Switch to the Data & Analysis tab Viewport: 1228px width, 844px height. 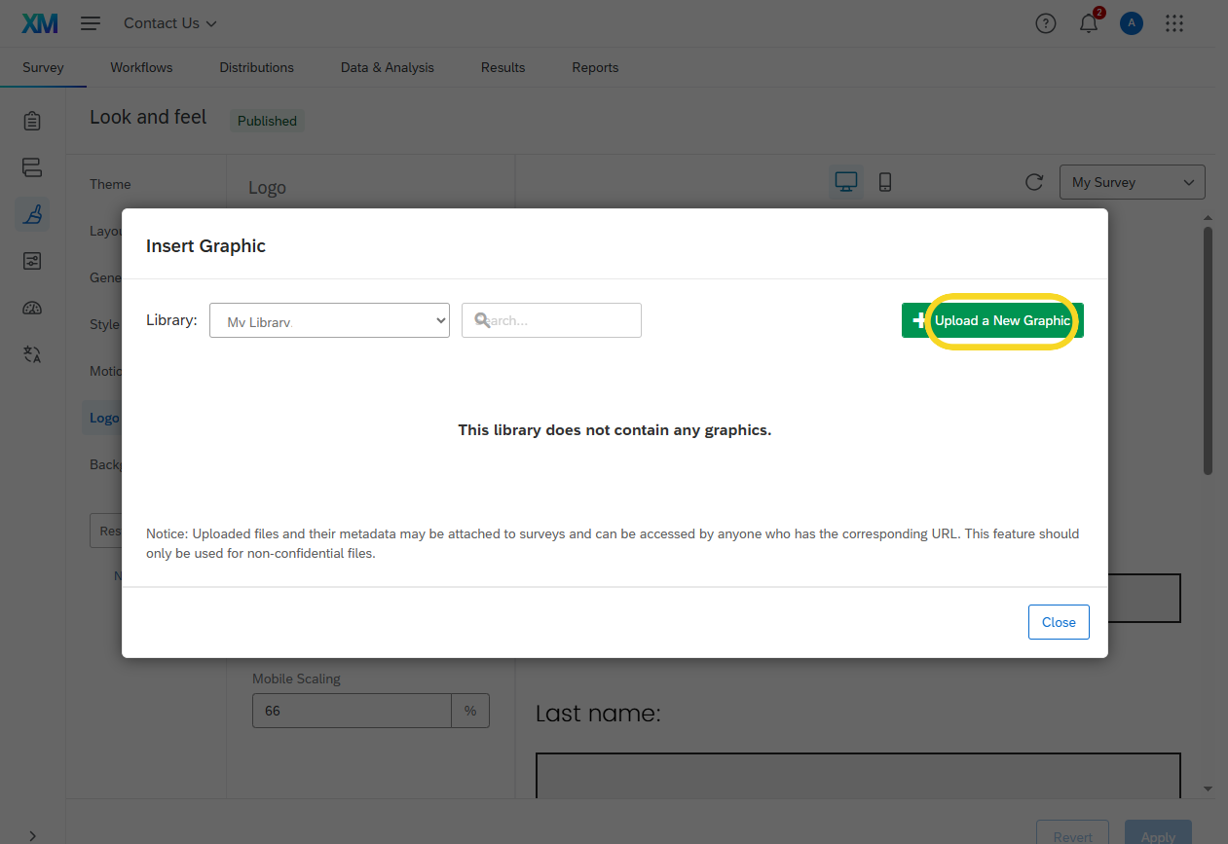pyautogui.click(x=387, y=67)
